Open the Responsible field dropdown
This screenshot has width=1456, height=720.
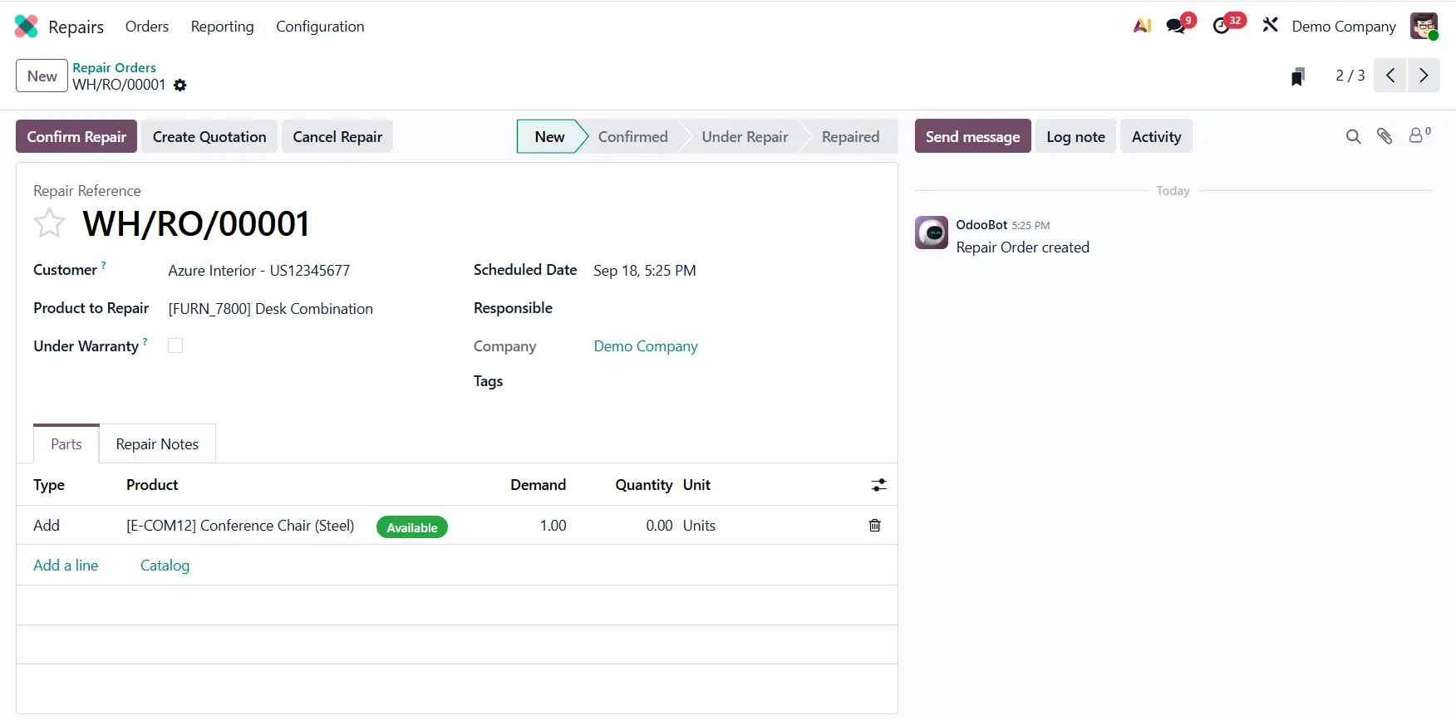tap(736, 308)
